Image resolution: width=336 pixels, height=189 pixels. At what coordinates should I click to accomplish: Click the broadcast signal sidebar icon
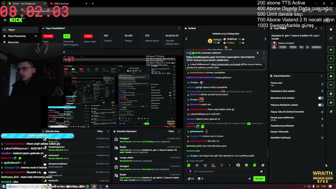tap(331, 85)
